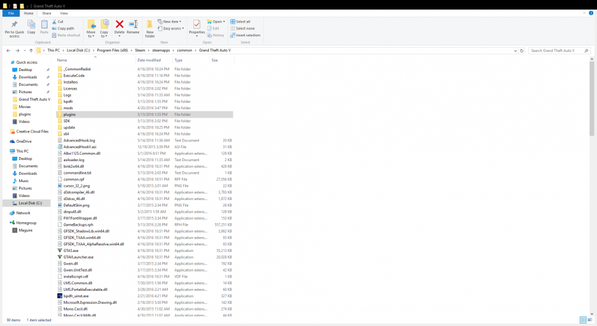Switch to the View tab
The image size is (597, 326).
(64, 13)
